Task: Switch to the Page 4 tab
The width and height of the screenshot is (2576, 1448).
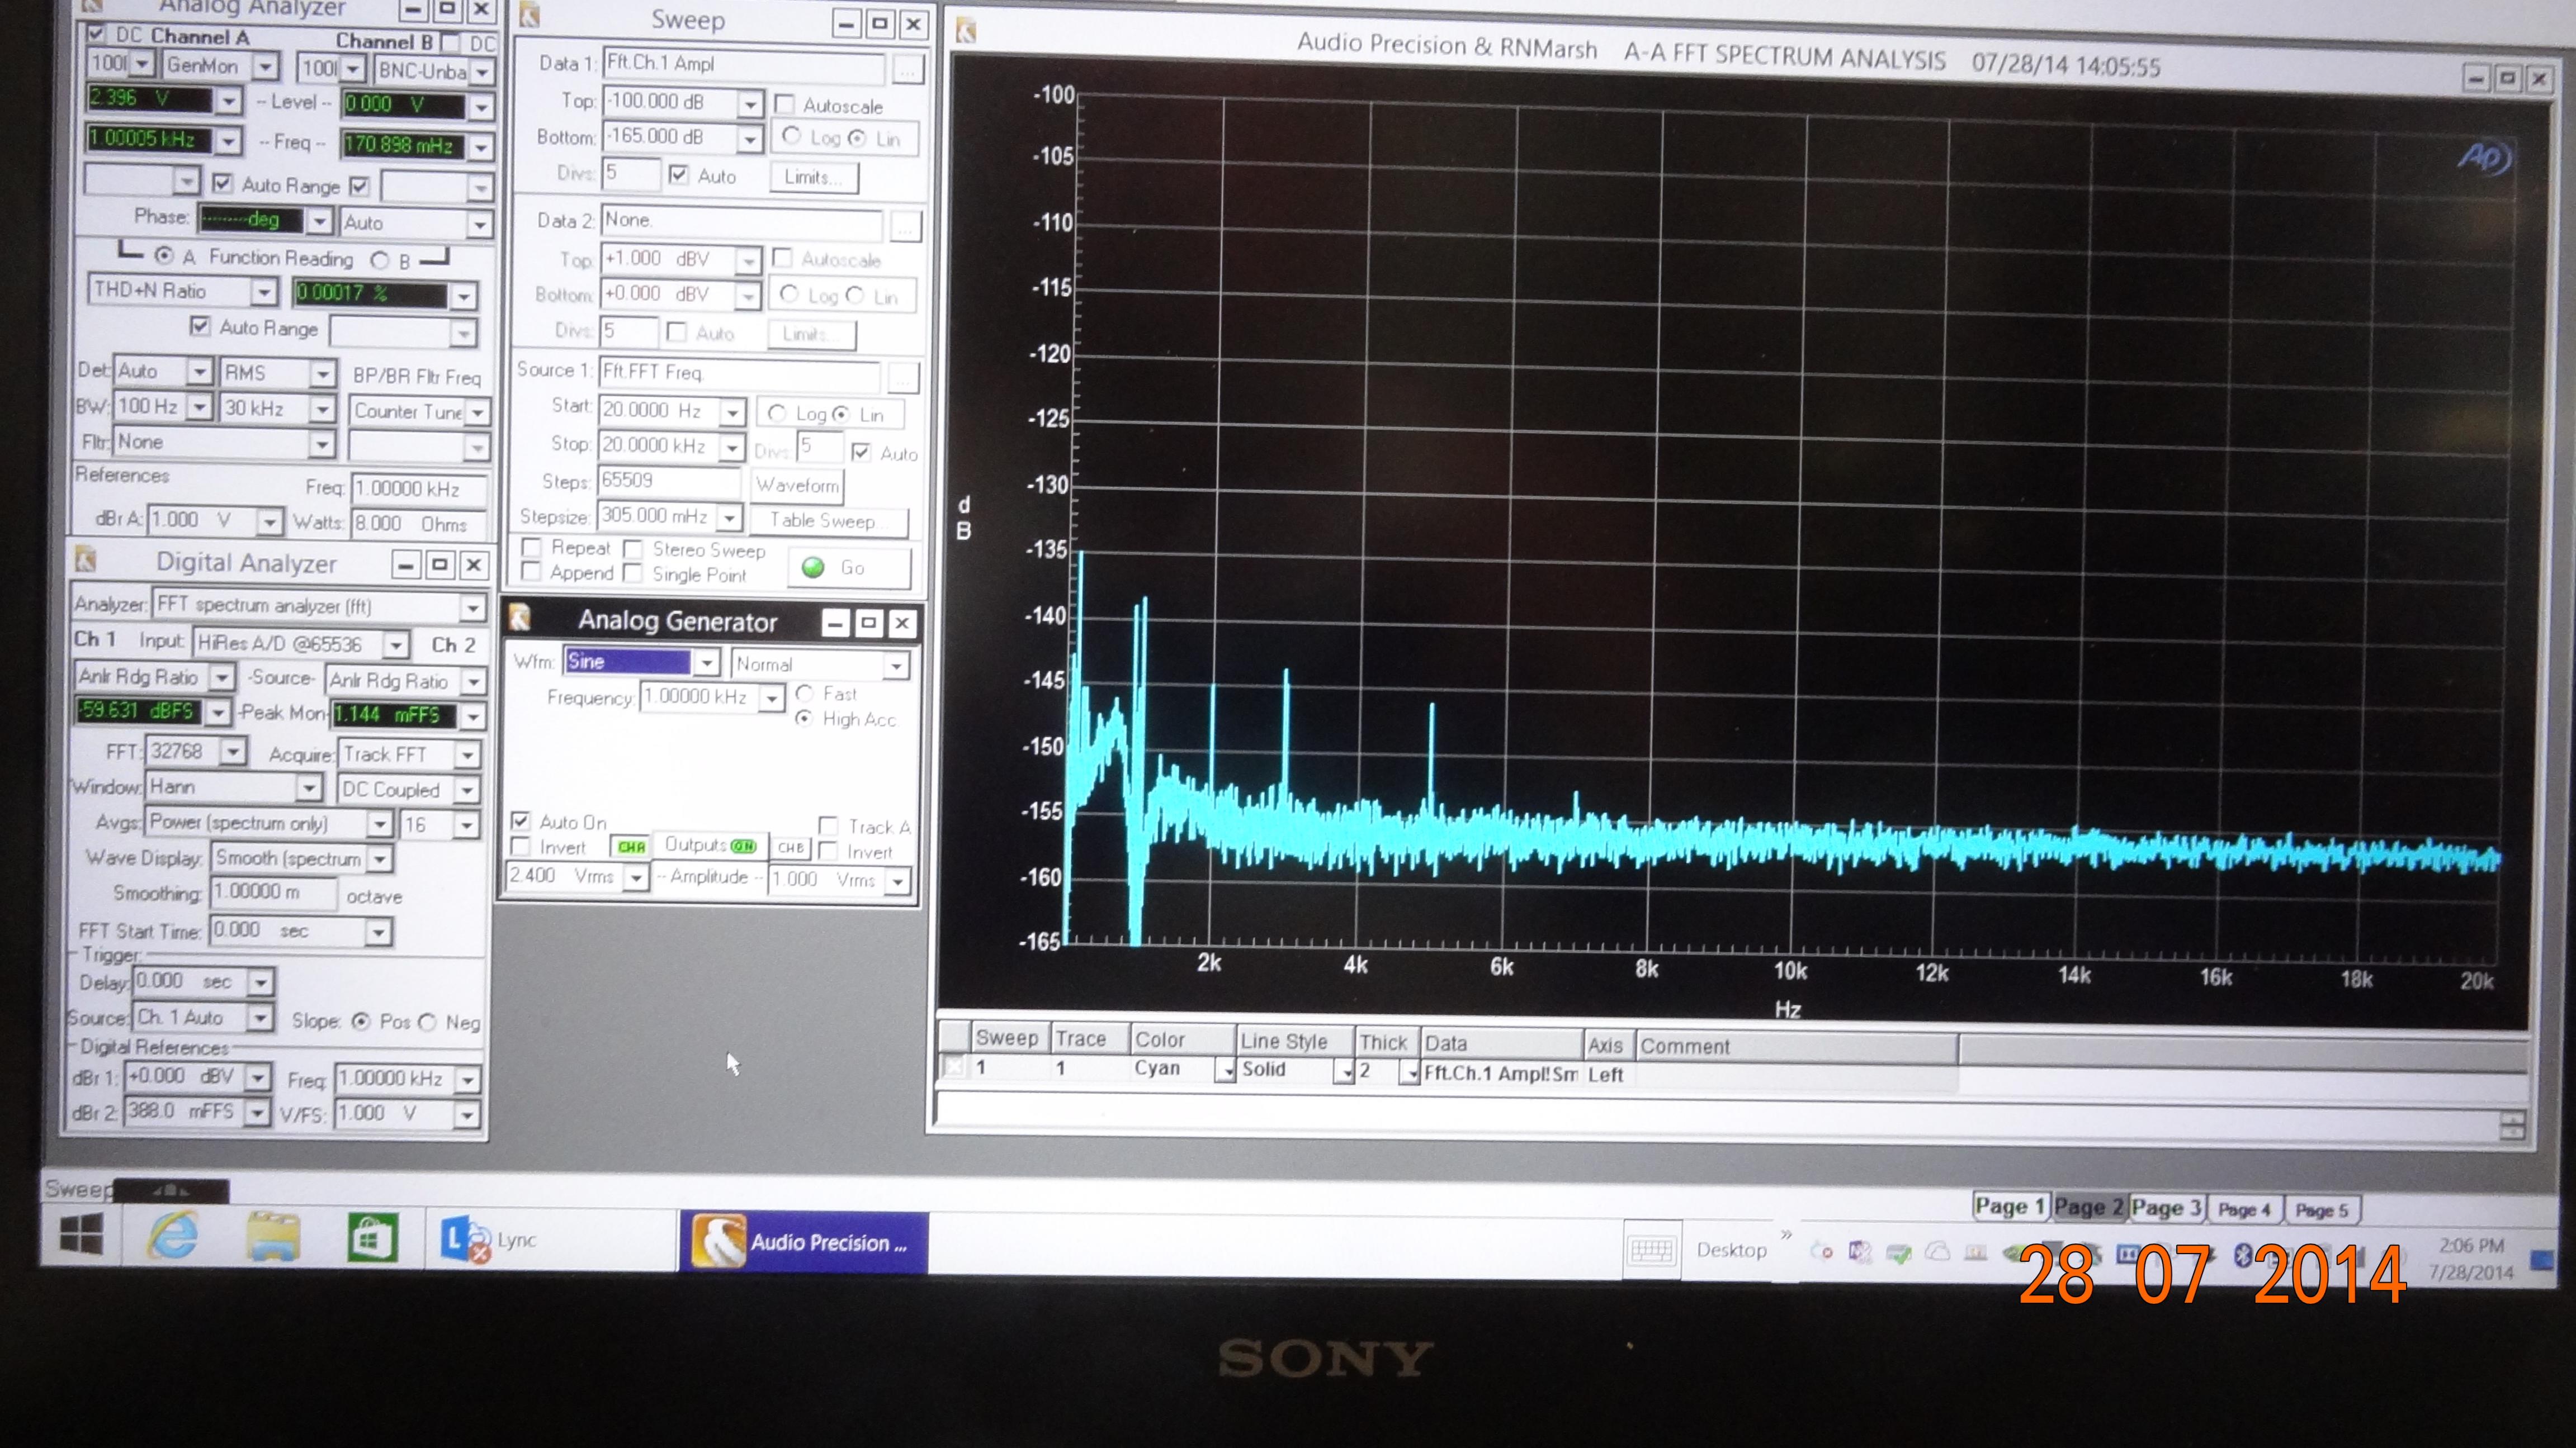Action: tap(2245, 1210)
